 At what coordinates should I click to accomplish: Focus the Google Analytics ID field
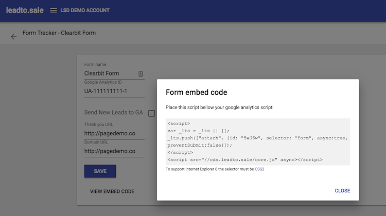[114, 92]
